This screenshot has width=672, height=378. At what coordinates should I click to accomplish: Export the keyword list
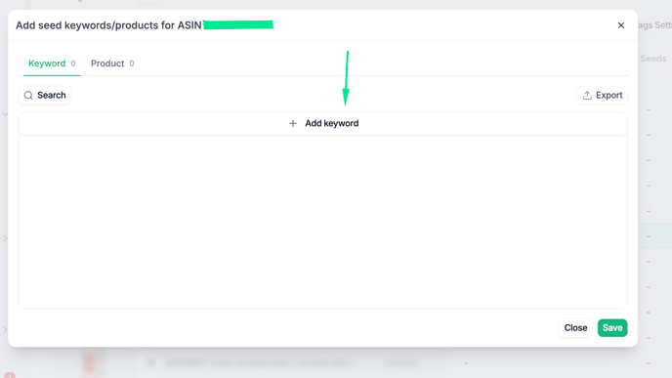point(602,95)
